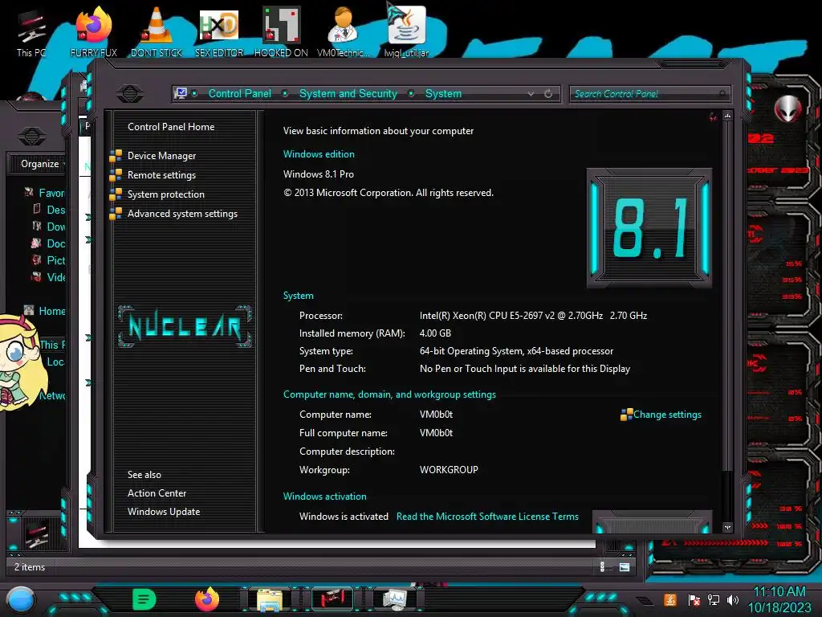Click the Search Control Panel field
This screenshot has width=822, height=617.
point(649,94)
